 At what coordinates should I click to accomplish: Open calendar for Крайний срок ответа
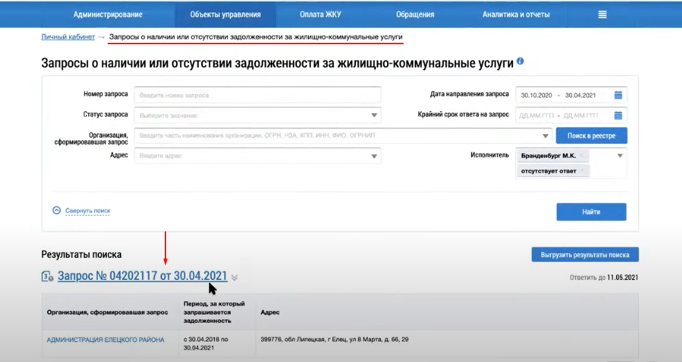tap(618, 115)
